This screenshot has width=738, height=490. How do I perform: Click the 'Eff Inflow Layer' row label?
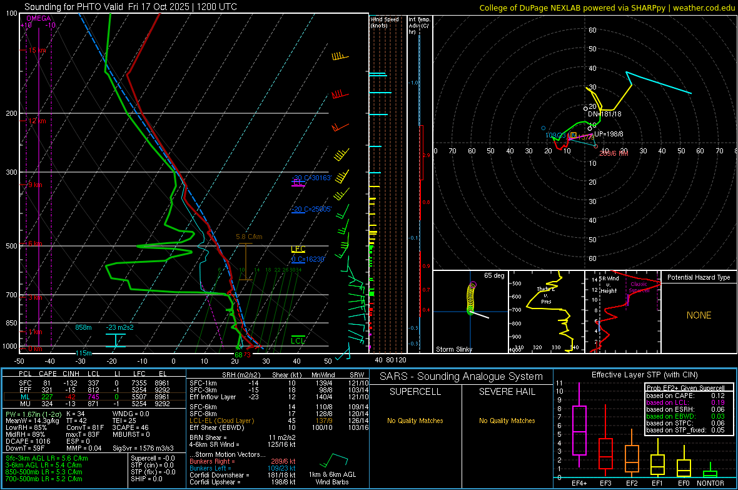click(x=213, y=397)
